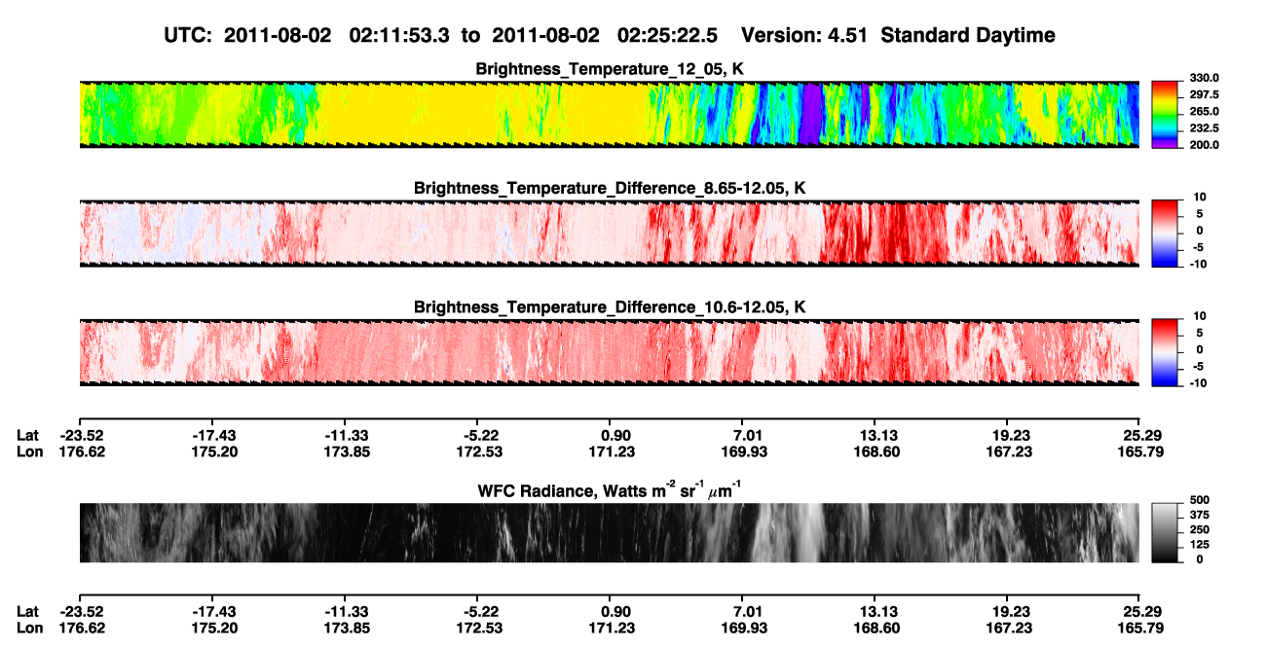Click latitude -23.52 on the bottom axis

pos(80,611)
